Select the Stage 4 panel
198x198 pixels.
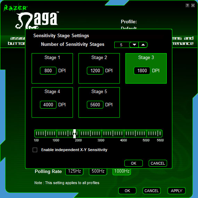tap(52, 102)
